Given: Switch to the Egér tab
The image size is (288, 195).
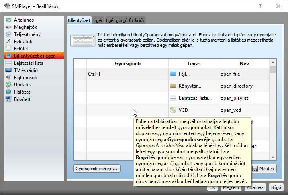Looking at the screenshot, I should click(98, 20).
